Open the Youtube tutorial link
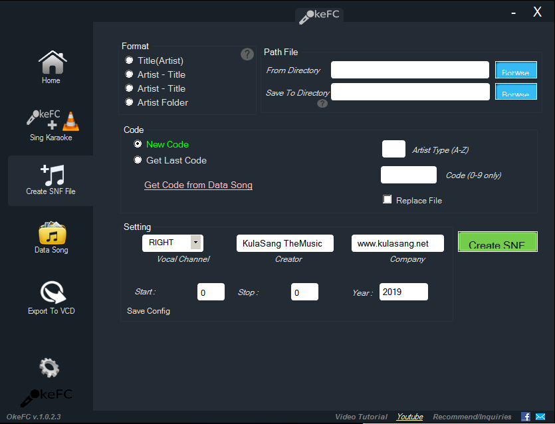 tap(410, 417)
